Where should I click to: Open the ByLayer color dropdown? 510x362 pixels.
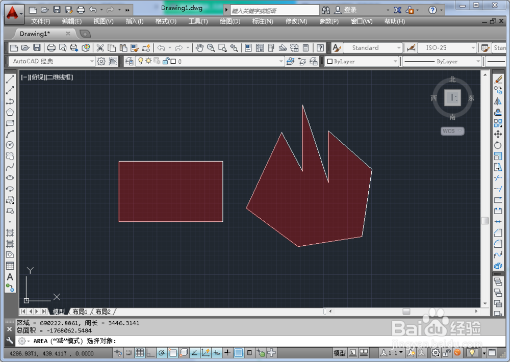pyautogui.click(x=362, y=61)
